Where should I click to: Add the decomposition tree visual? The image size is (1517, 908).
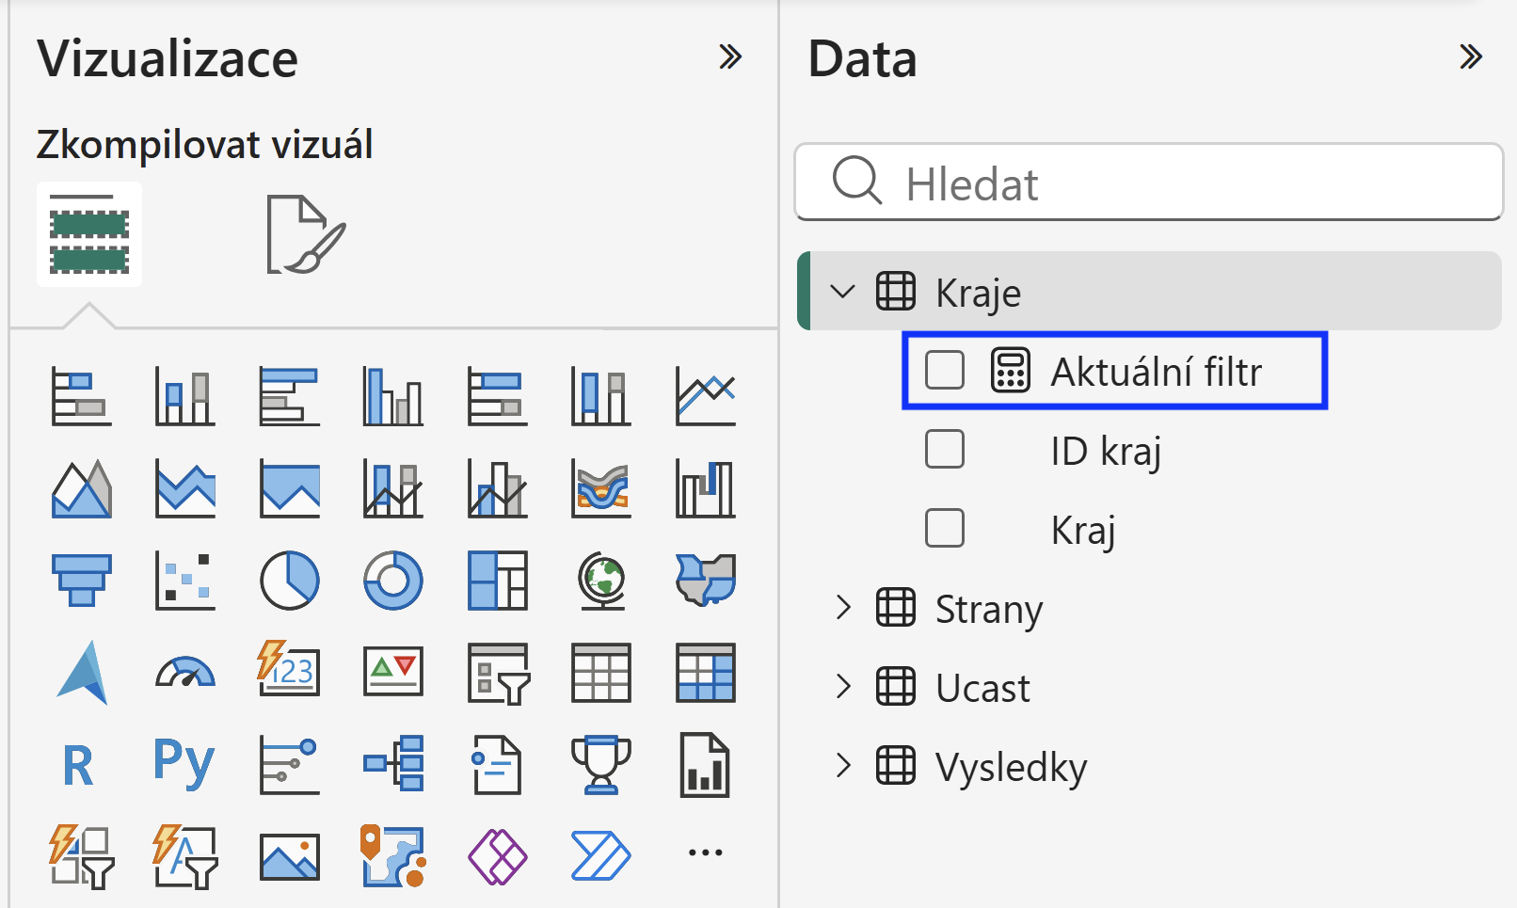[x=393, y=763]
